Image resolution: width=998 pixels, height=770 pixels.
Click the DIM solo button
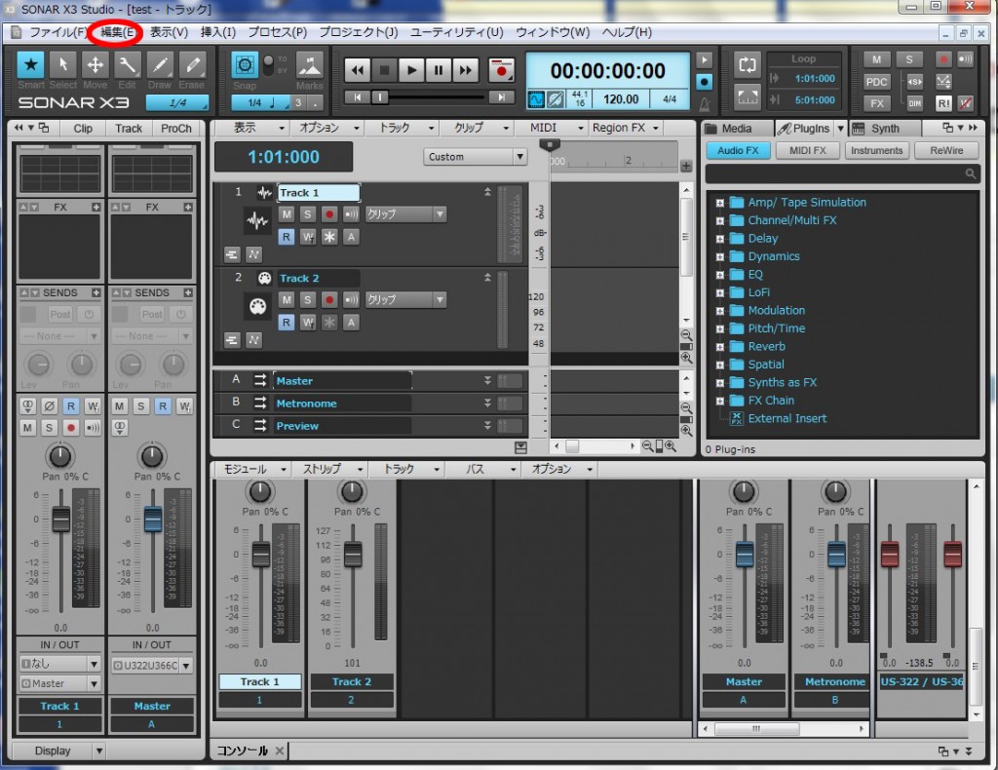(914, 103)
